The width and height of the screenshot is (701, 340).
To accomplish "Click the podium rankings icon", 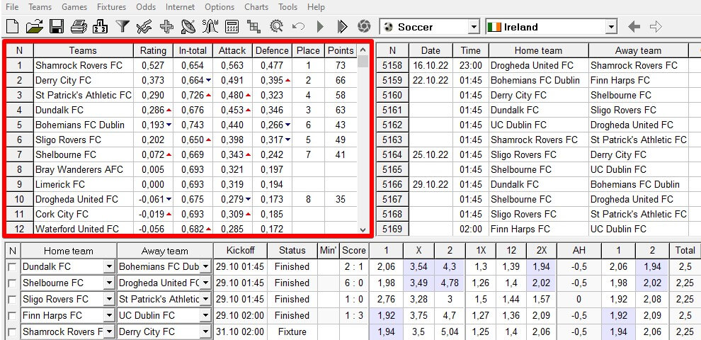I will click(101, 27).
